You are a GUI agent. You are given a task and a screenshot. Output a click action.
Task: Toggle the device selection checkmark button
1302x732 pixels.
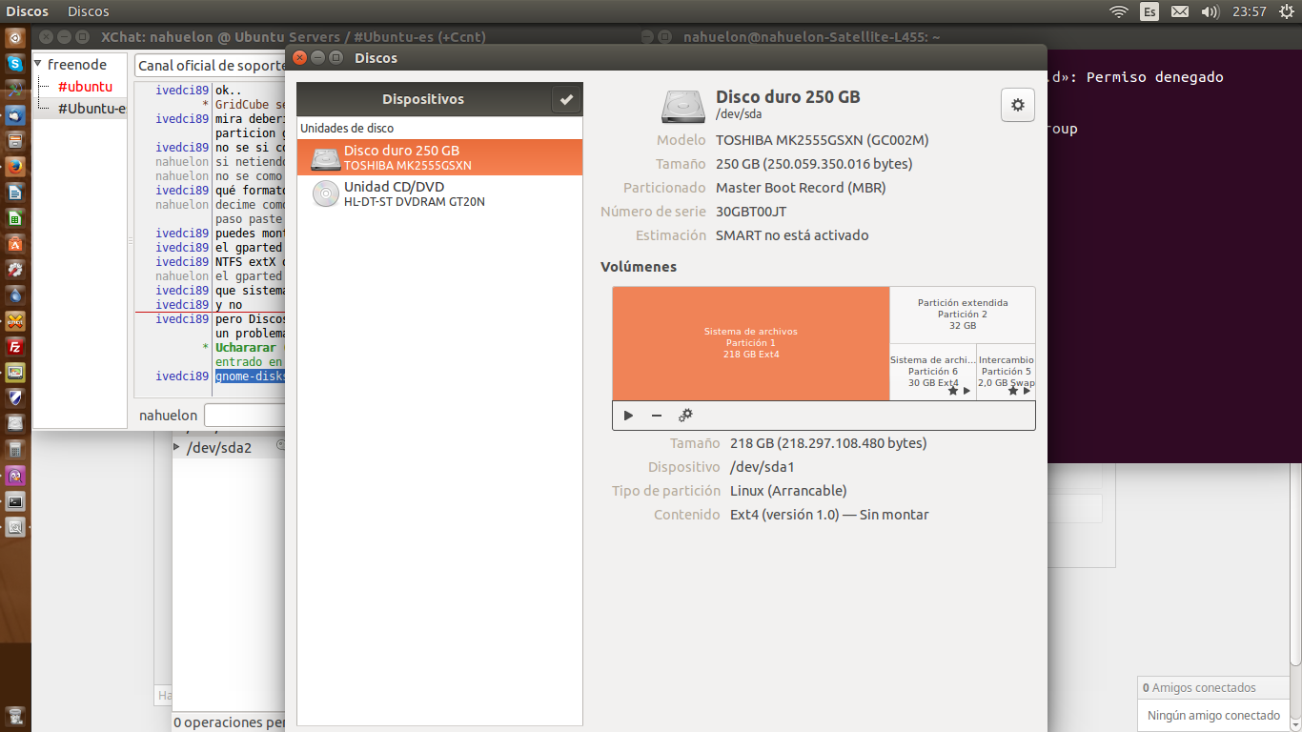(566, 99)
